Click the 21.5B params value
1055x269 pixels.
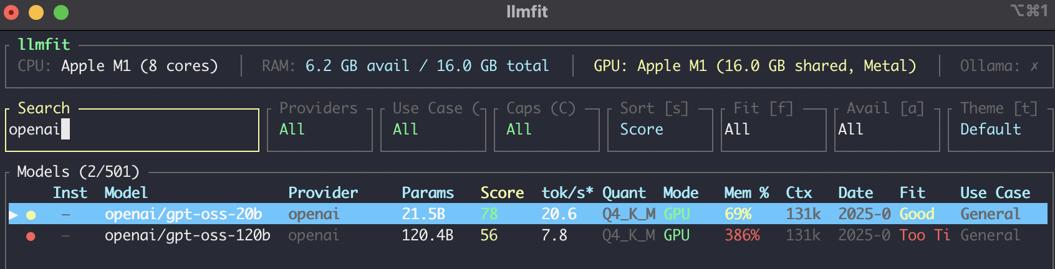tap(423, 214)
